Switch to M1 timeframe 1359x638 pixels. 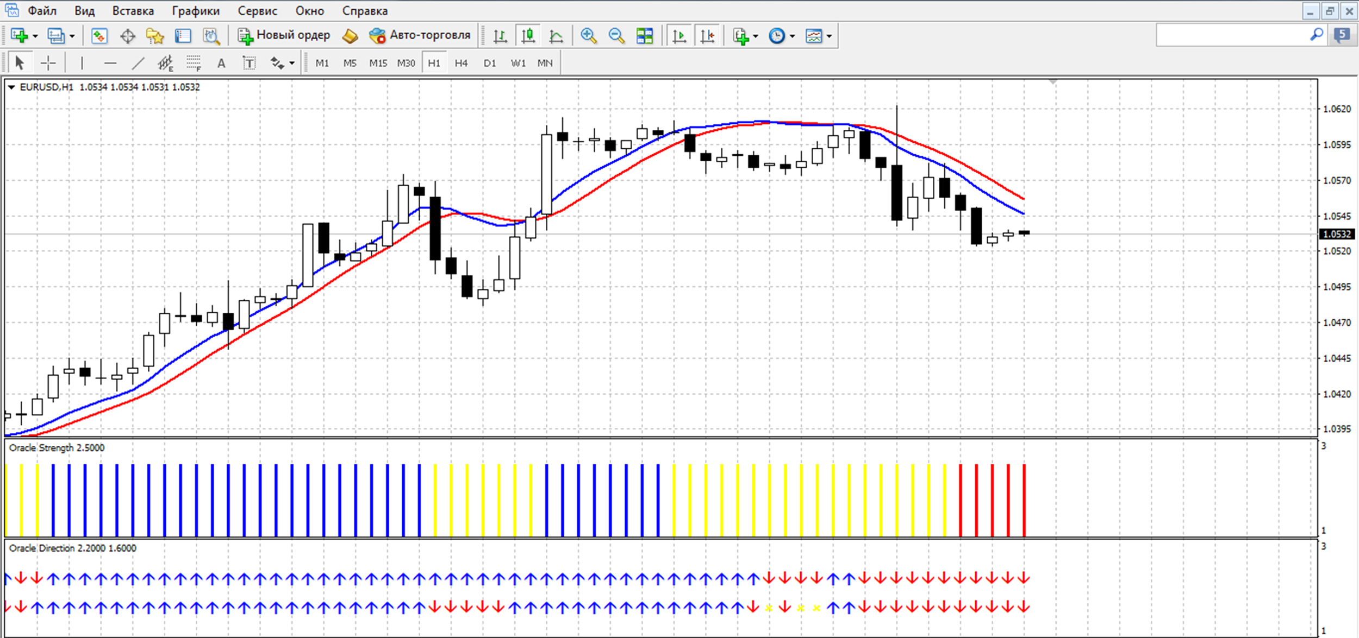point(322,64)
